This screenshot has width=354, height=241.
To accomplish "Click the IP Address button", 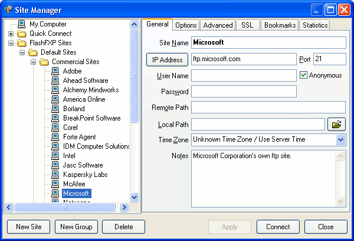I will 167,59.
